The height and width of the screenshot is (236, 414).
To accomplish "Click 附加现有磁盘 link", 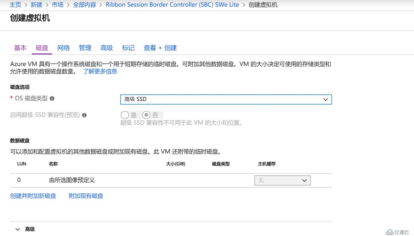I will tap(86, 196).
